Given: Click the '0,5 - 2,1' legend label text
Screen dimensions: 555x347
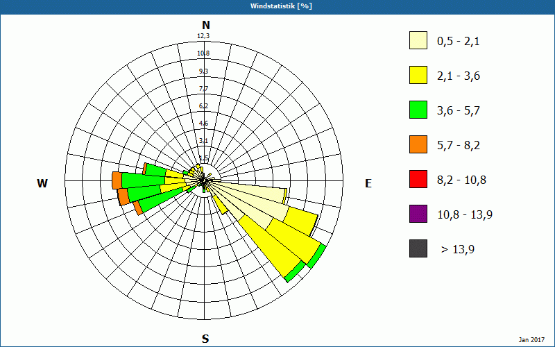Looking at the screenshot, I should pyautogui.click(x=459, y=42).
